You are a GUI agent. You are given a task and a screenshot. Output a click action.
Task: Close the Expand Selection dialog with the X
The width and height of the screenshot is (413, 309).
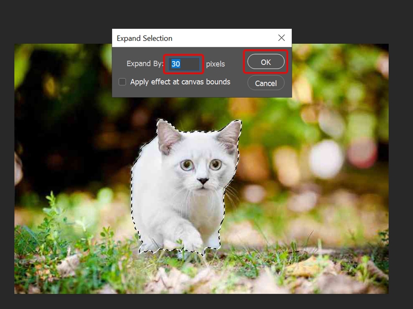[282, 37]
